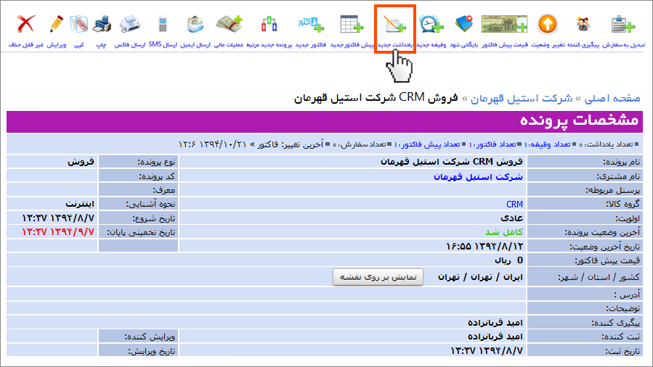Image resolution: width=653 pixels, height=367 pixels.
Task: Click the مشخصات پرونده purple header
Action: coord(325,121)
